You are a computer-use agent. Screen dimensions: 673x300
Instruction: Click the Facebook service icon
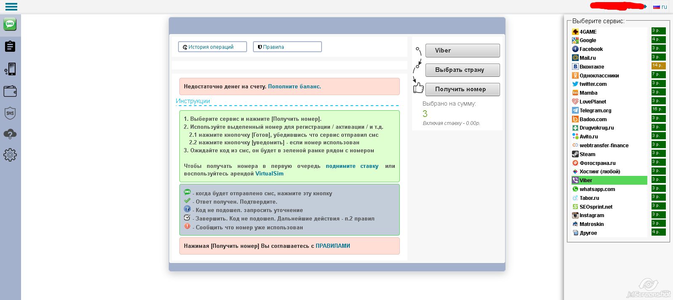click(575, 49)
